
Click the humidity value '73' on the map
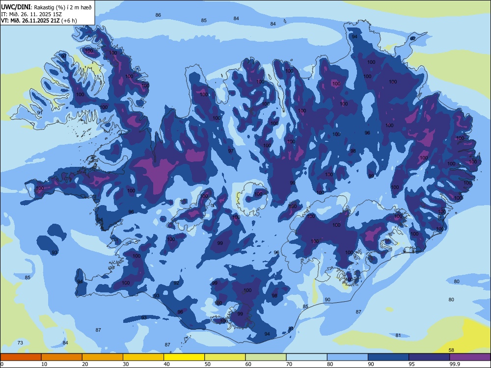(20, 342)
